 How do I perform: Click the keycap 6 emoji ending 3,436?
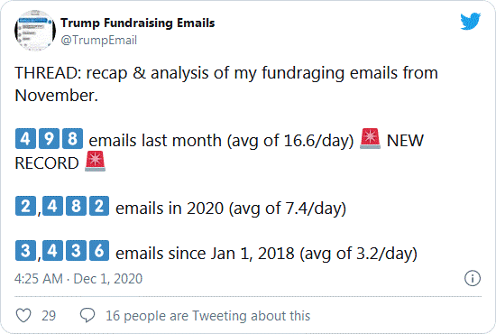click(99, 251)
